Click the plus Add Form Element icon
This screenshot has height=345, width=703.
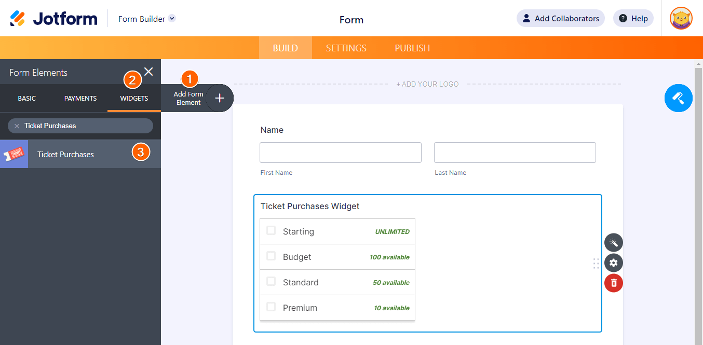220,98
